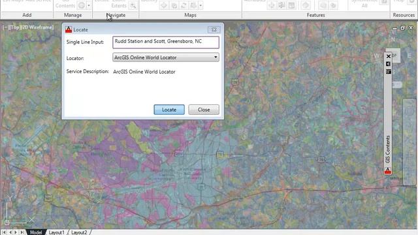Open the Manage ribbon panel title
This screenshot has height=235, width=418.
72,15
